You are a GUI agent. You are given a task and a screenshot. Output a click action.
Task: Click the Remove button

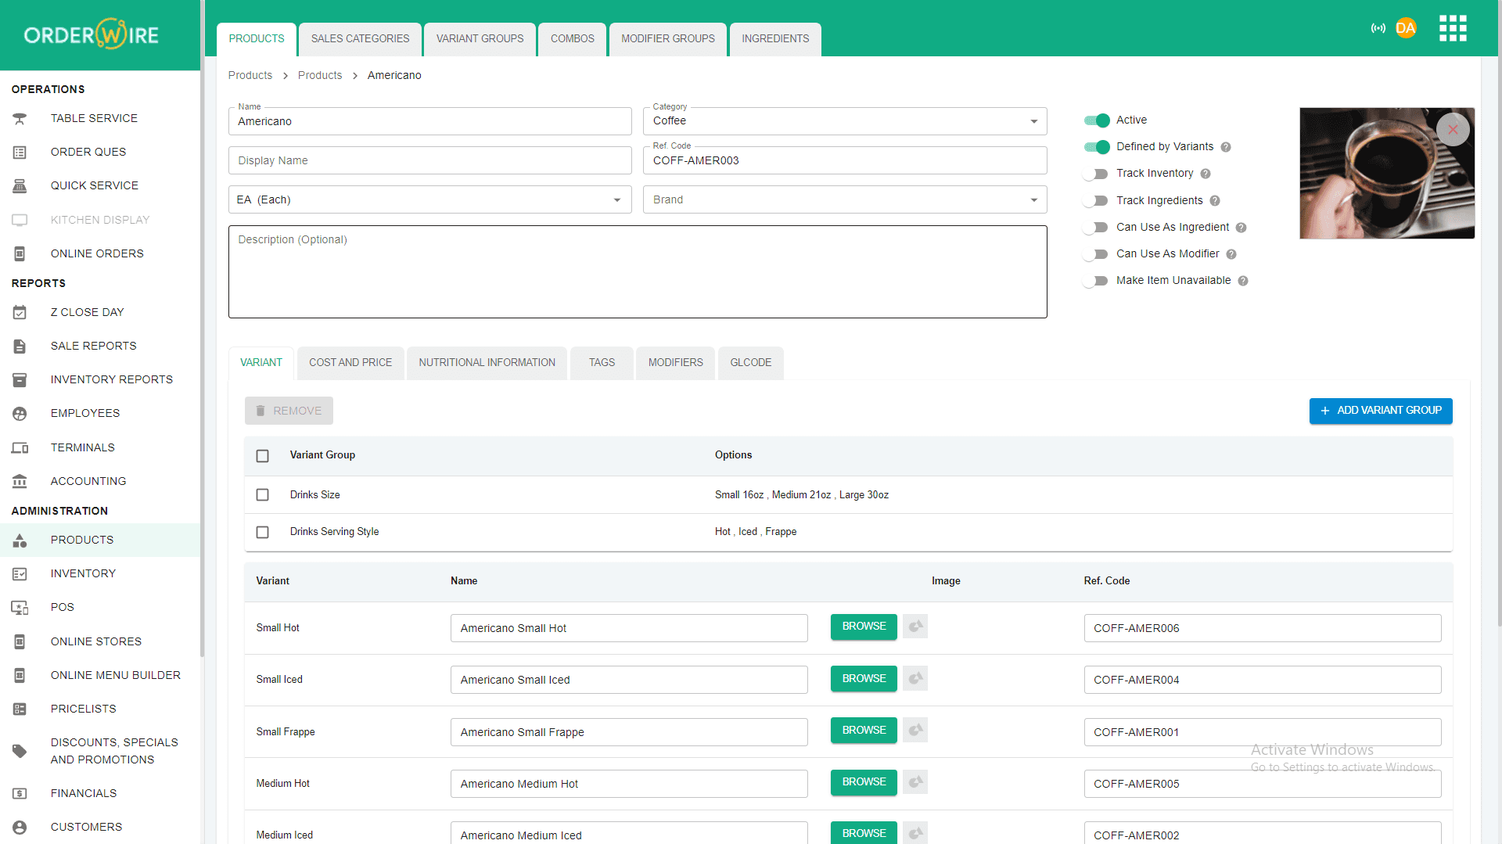(x=289, y=411)
